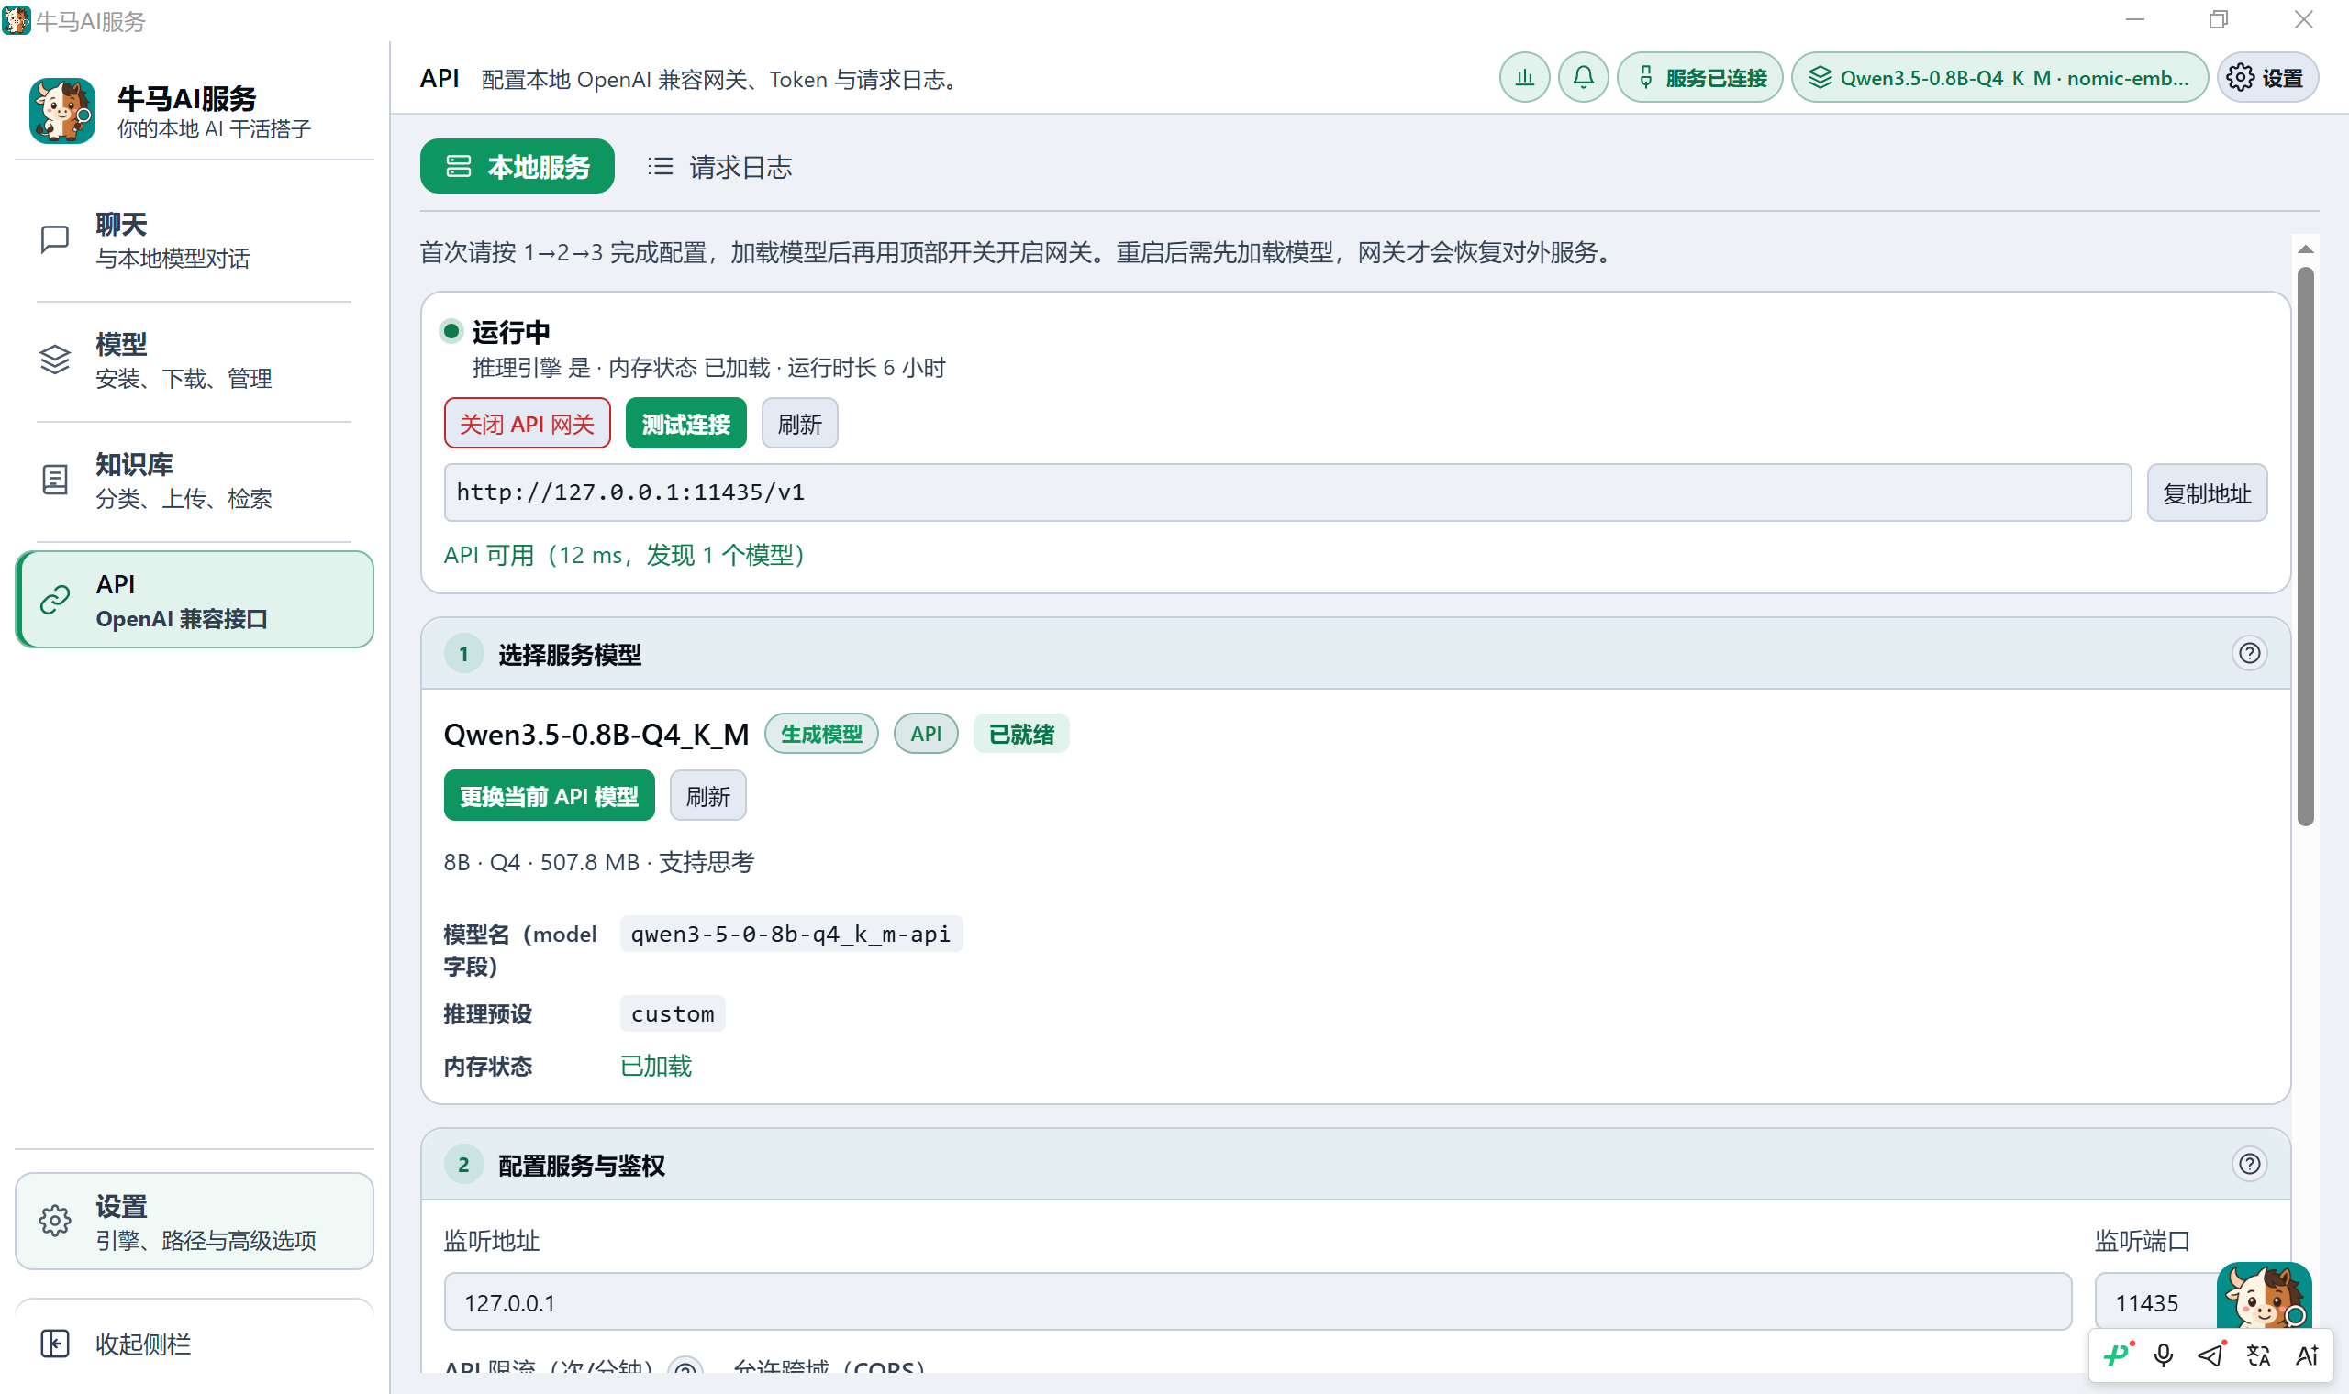Viewport: 2349px width, 1394px height.
Task: Click the list icon on 请求日志 tab
Action: pyautogui.click(x=661, y=166)
